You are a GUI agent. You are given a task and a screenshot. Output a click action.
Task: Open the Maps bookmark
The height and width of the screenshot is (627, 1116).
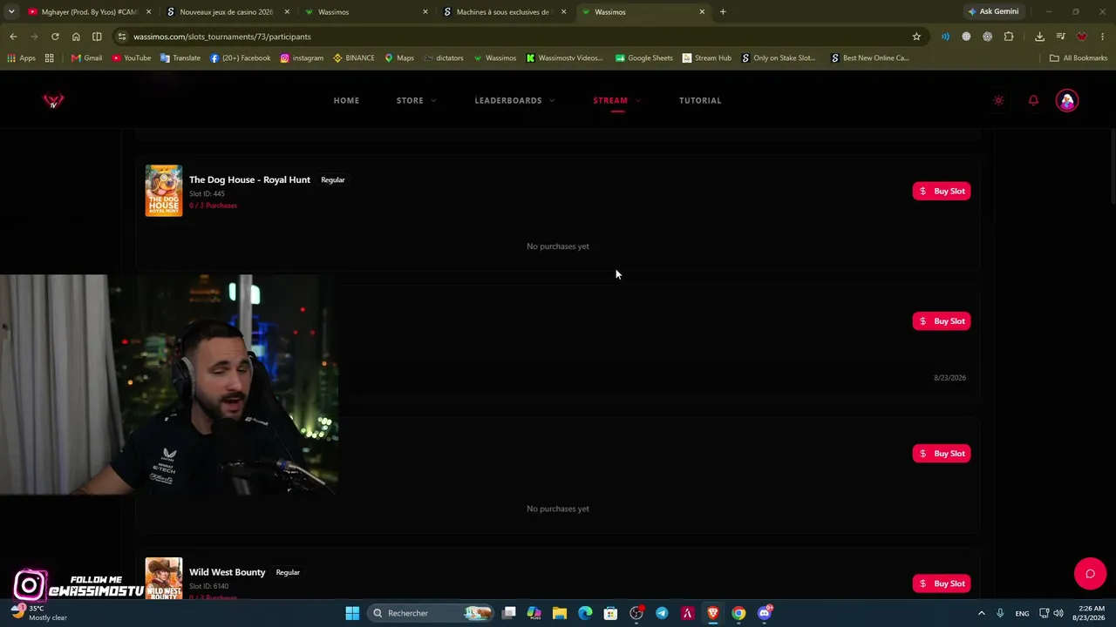point(399,58)
